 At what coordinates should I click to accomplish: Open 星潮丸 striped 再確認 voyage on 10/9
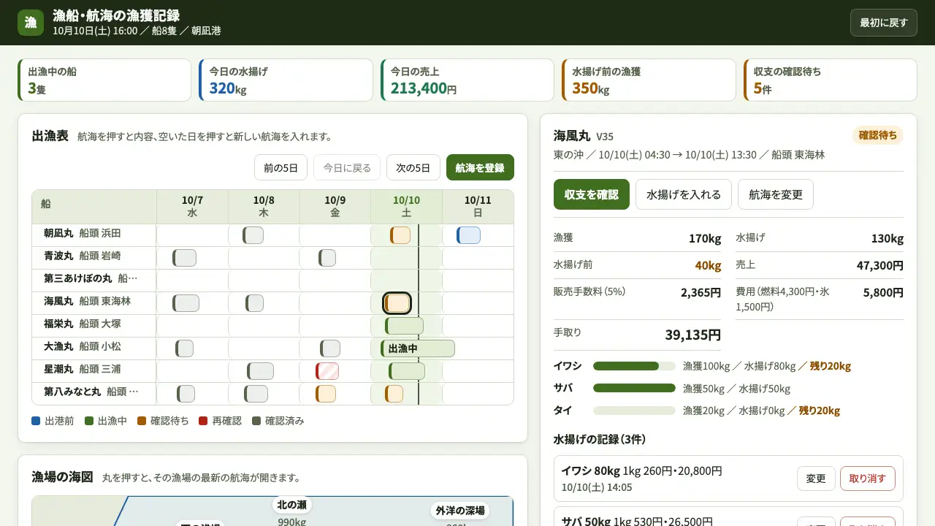click(327, 371)
